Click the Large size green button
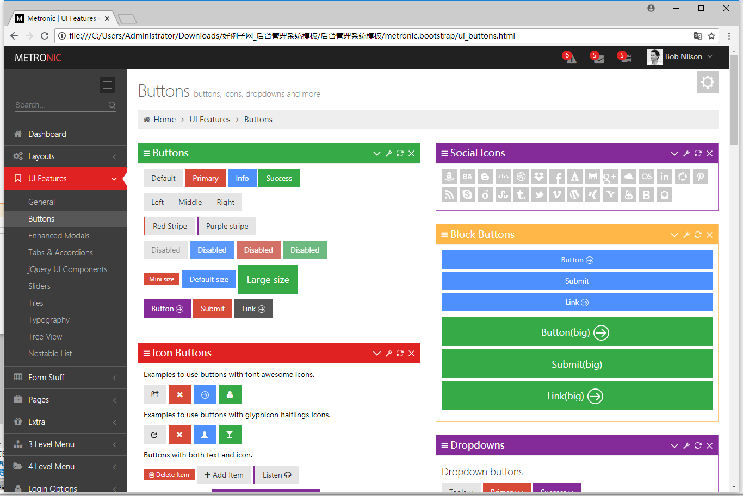Image resolution: width=743 pixels, height=496 pixels. [268, 279]
